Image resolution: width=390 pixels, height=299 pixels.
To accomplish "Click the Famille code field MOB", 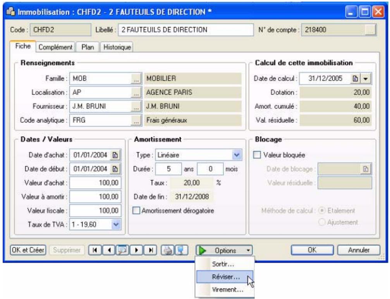I will (x=100, y=79).
